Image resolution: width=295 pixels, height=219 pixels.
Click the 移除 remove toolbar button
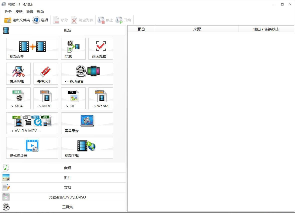60,20
